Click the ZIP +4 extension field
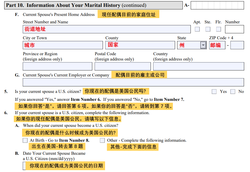 [237, 45]
